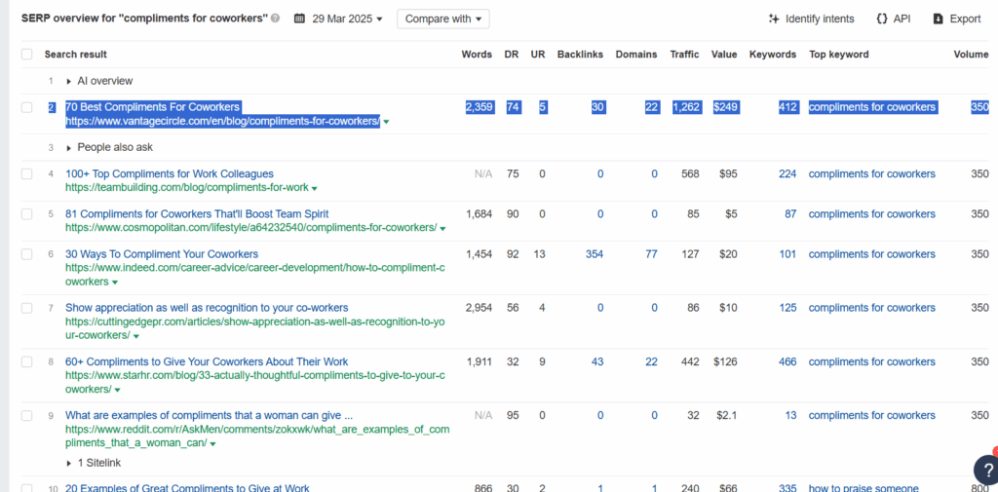Open the Show appreciation as well as recognition link
Viewport: 998px width, 492px height.
[207, 308]
